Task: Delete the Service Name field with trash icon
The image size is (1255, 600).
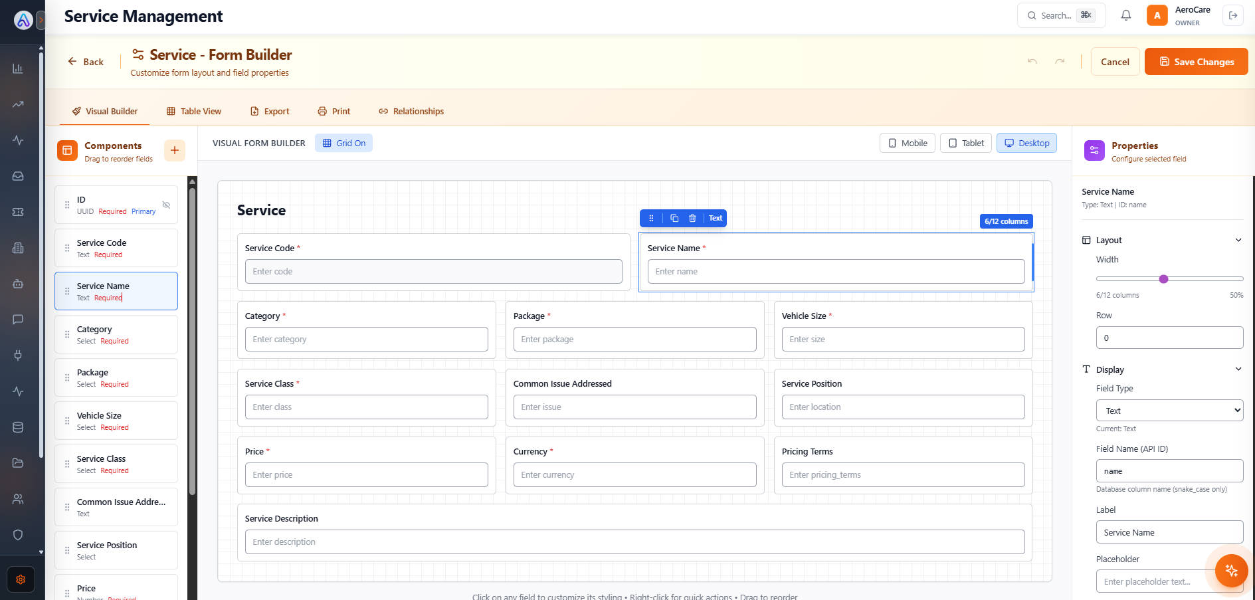Action: point(692,218)
